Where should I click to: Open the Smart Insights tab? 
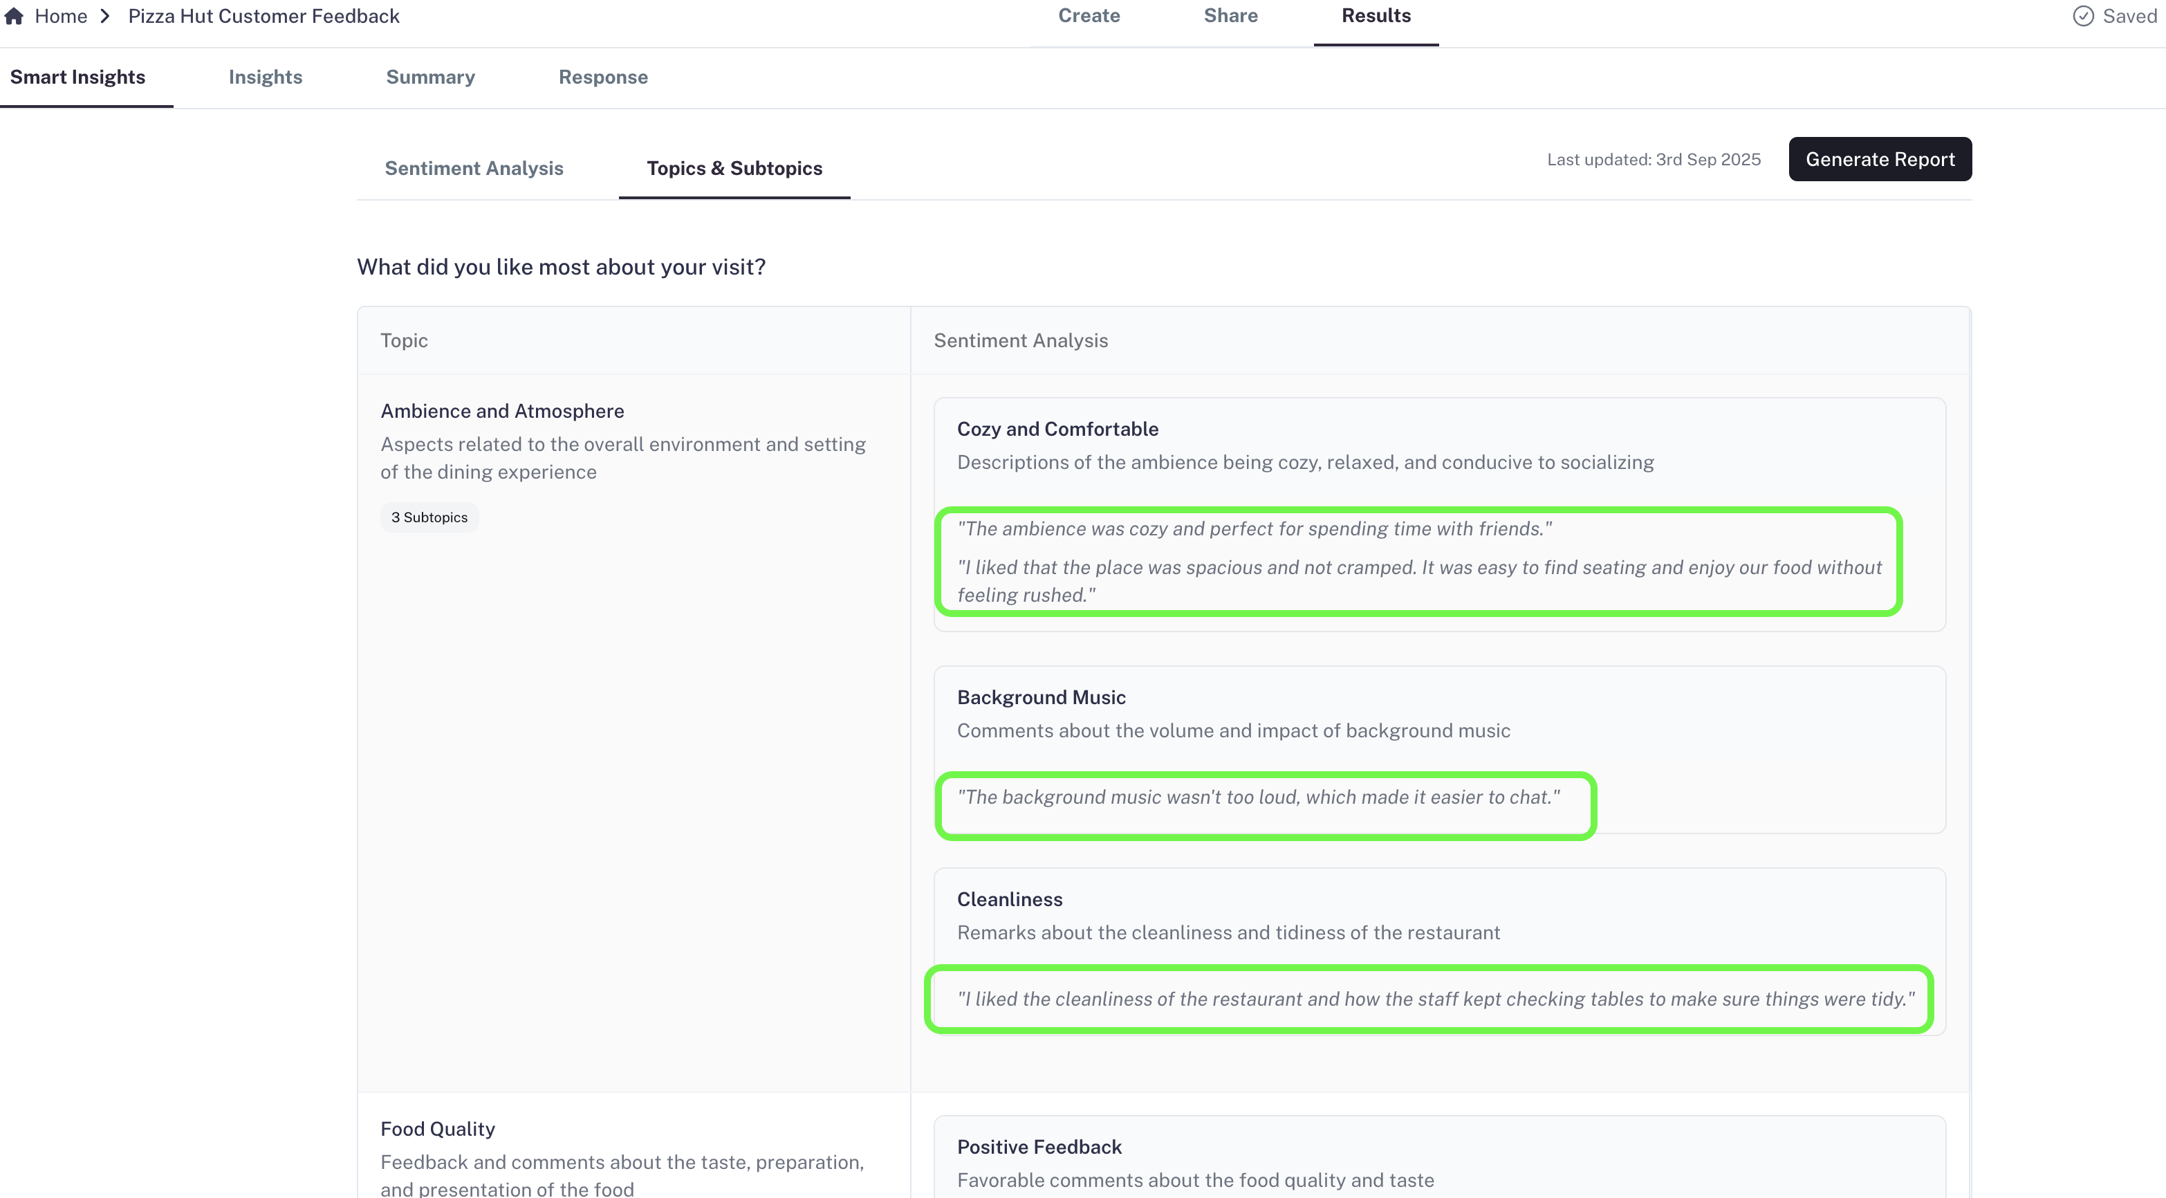77,77
